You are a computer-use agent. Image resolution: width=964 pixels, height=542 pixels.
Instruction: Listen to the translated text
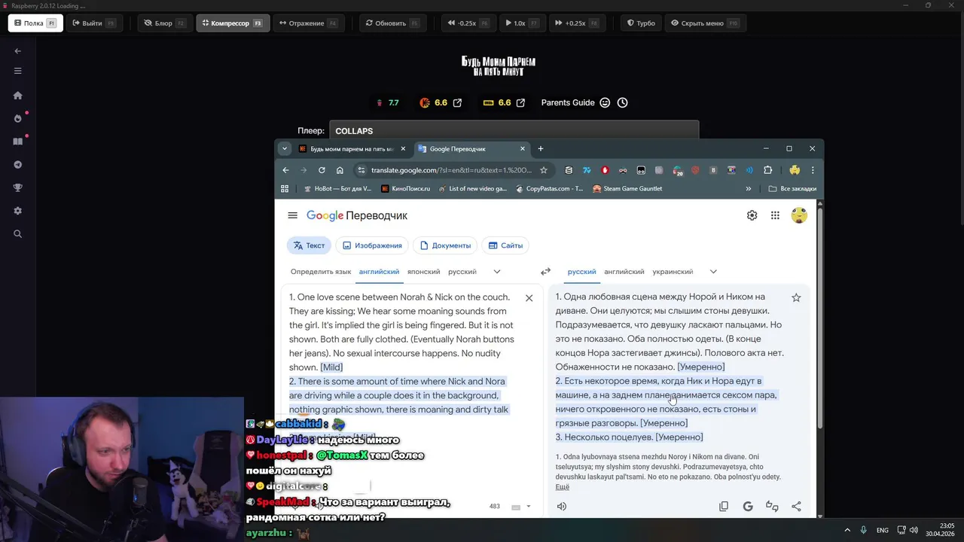tap(561, 507)
